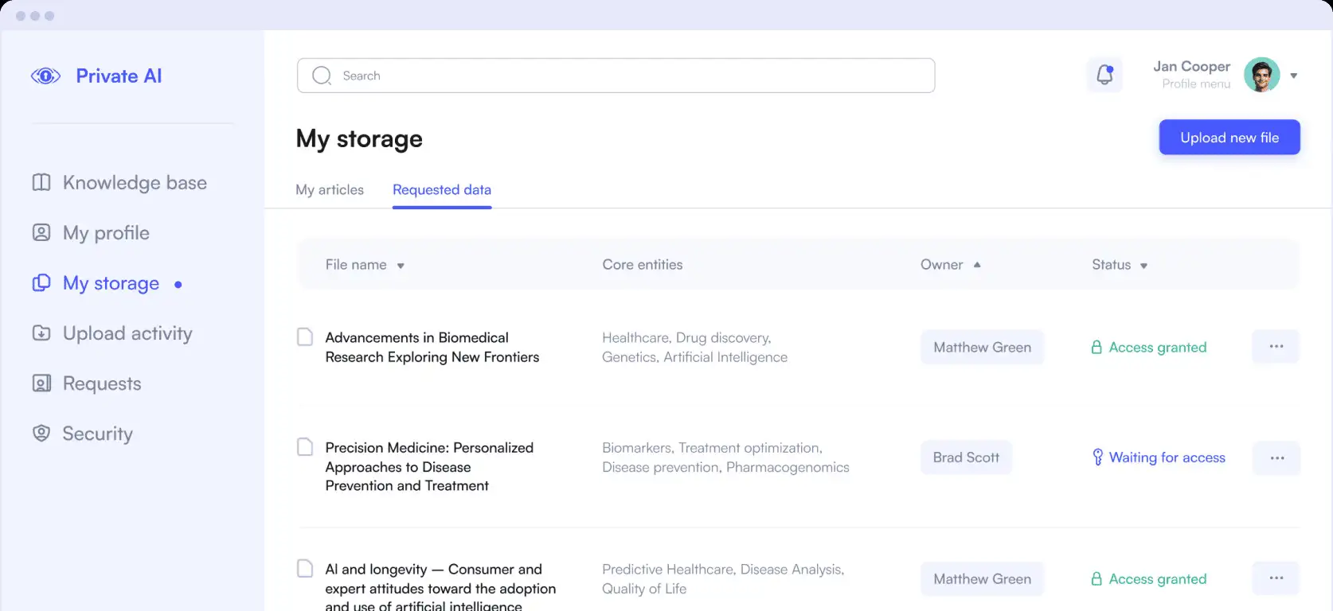Click the Knowledge base book icon
This screenshot has height=611, width=1333.
tap(41, 182)
